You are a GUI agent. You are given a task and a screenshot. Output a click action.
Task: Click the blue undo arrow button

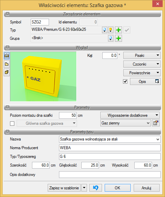tap(96, 188)
